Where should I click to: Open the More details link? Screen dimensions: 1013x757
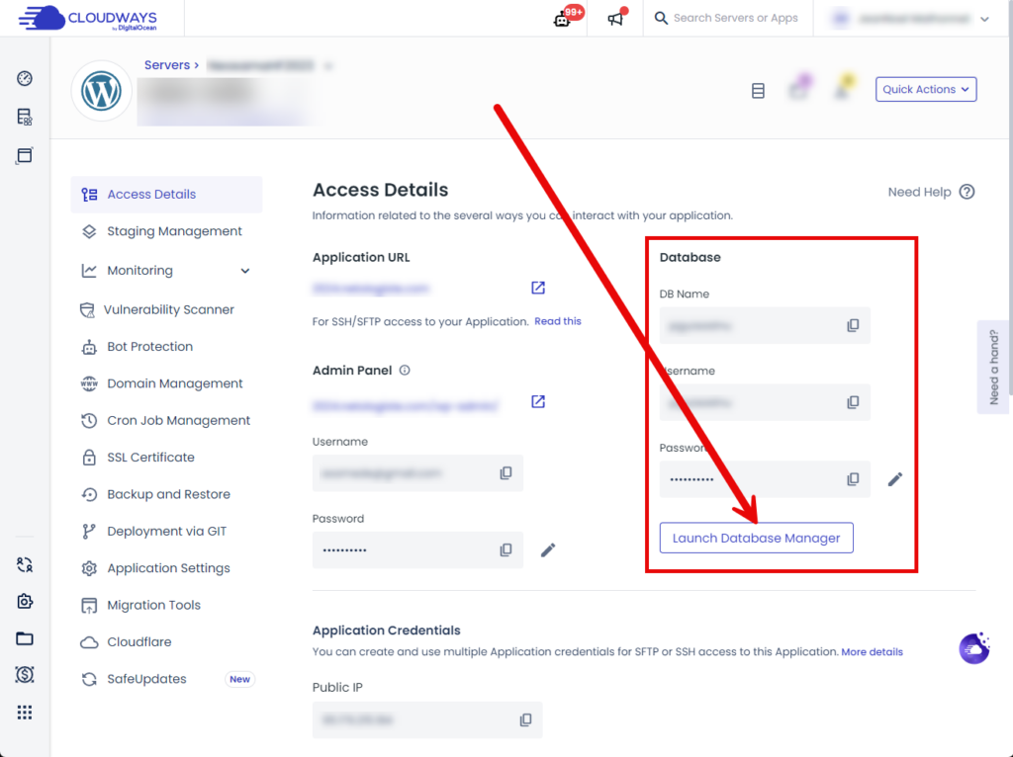tap(872, 652)
